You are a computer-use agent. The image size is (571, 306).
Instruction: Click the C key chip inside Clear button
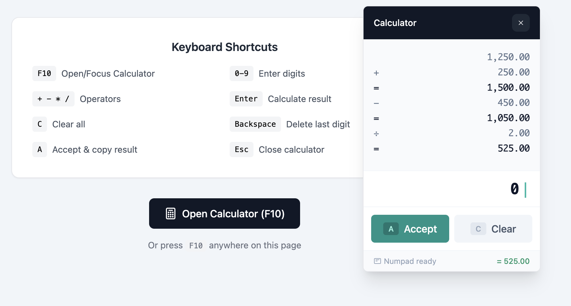click(x=478, y=229)
